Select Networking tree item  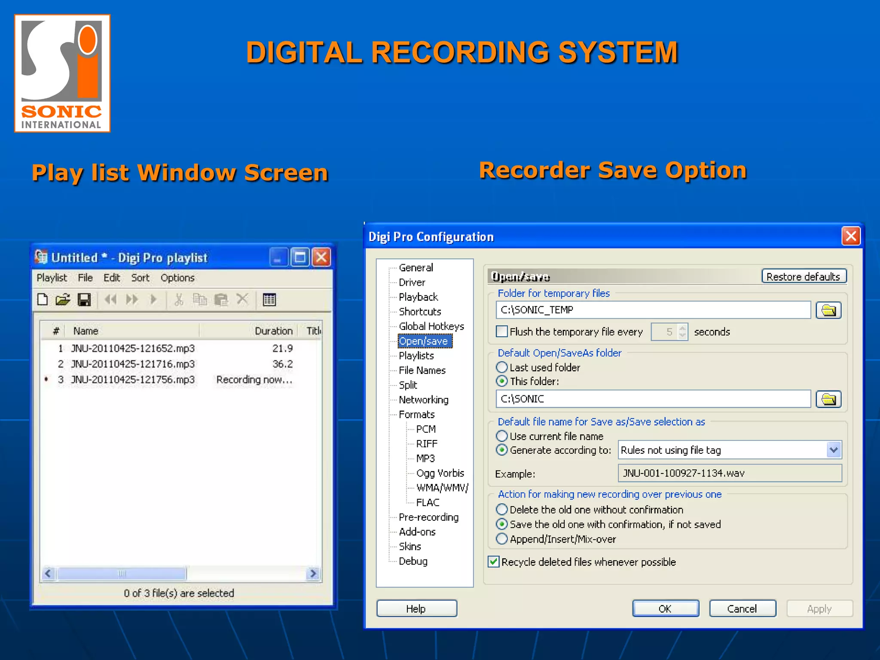tap(424, 400)
